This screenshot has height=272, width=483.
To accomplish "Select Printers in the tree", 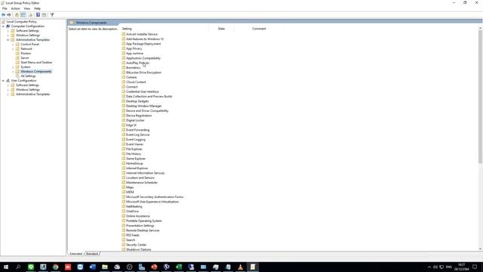I will tap(26, 54).
